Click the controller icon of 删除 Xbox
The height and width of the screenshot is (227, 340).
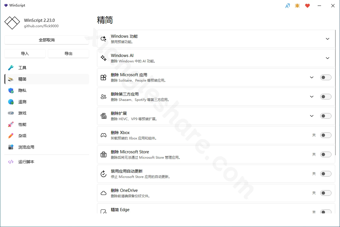[x=104, y=135]
